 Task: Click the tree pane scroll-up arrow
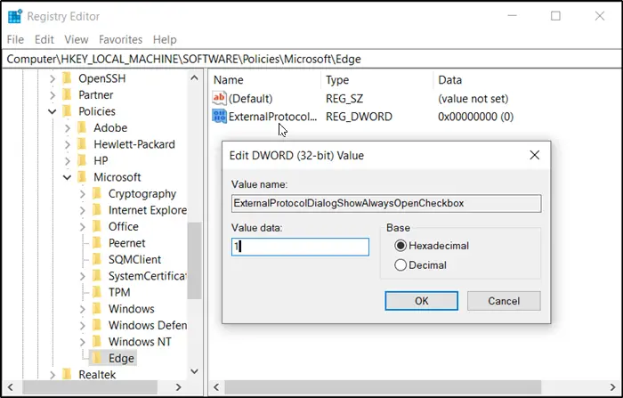tap(194, 78)
